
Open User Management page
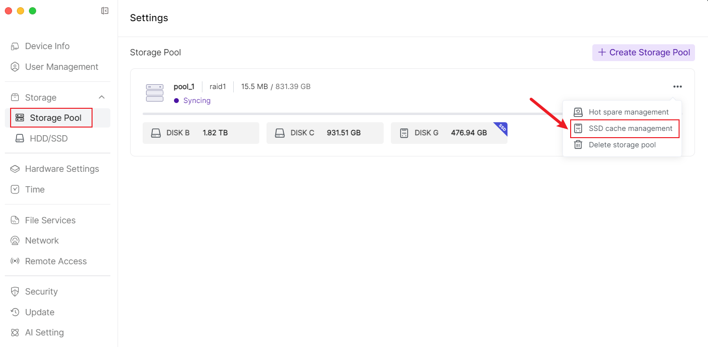point(61,67)
